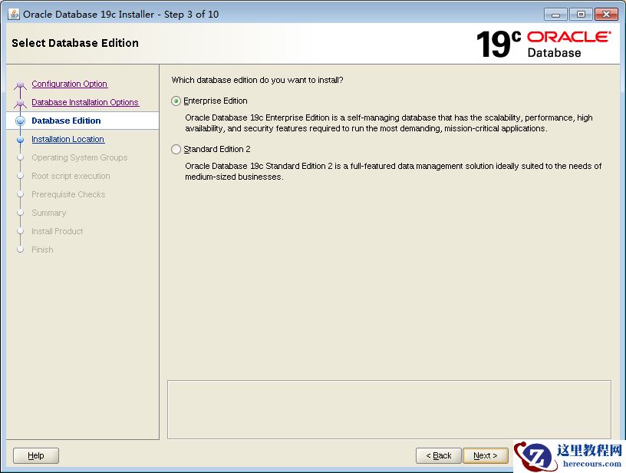The width and height of the screenshot is (626, 473).
Task: Click the Prerequisite Checks step text
Action: 68,194
